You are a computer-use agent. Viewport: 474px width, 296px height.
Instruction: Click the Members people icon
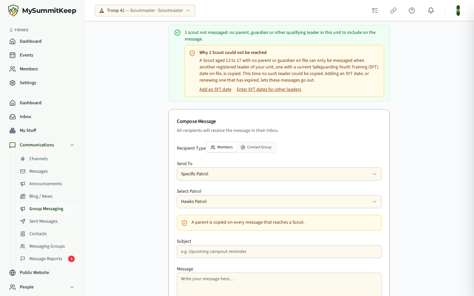click(x=13, y=69)
